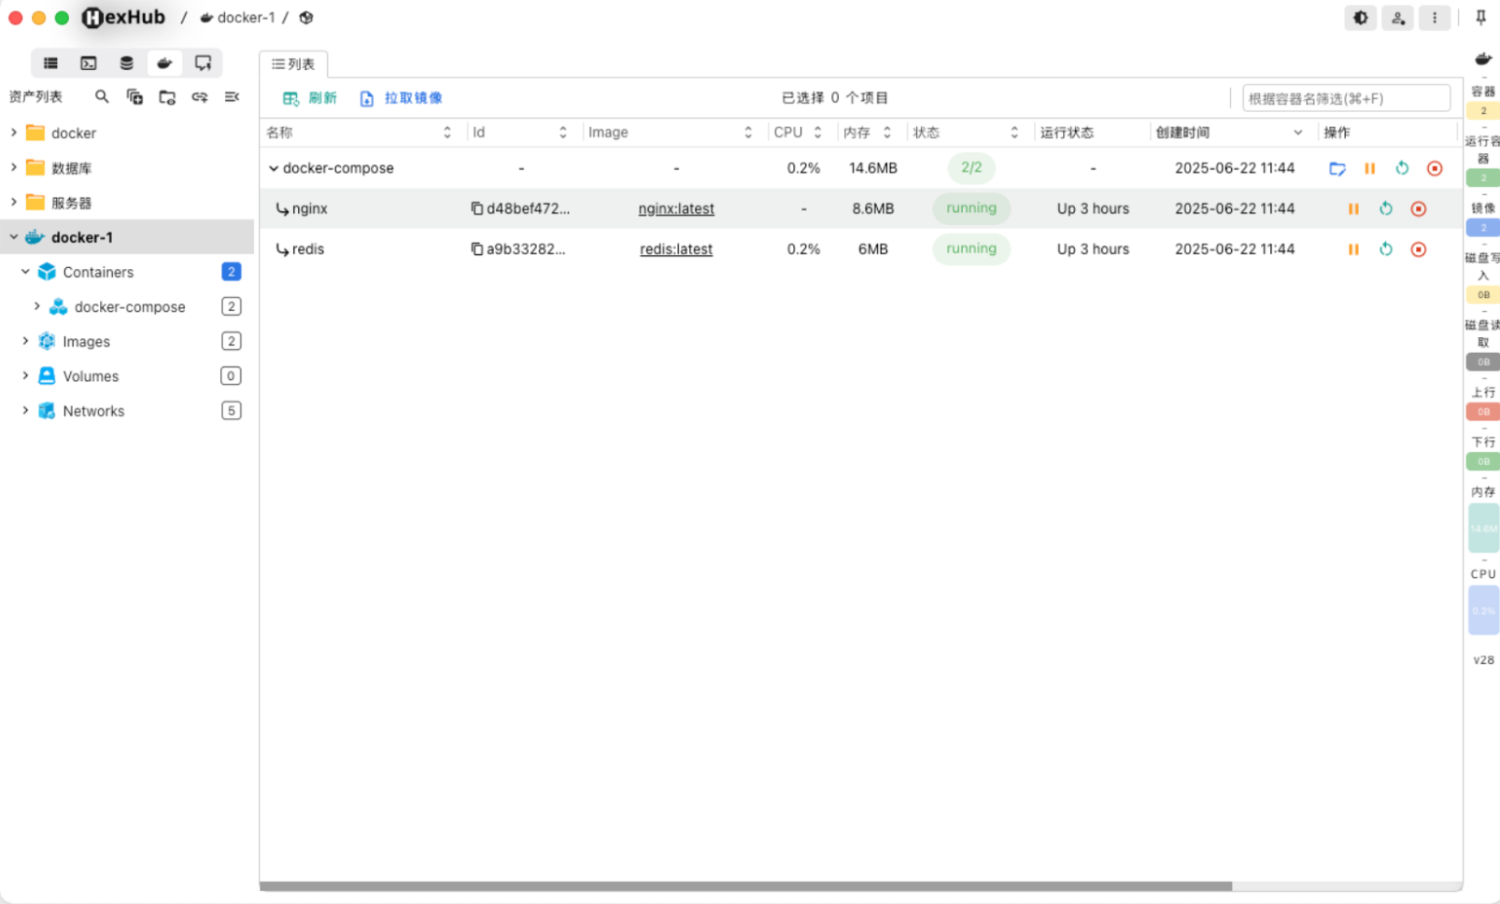Click the 容器 count badge in the stats sidebar
1500x904 pixels.
coord(1483,110)
